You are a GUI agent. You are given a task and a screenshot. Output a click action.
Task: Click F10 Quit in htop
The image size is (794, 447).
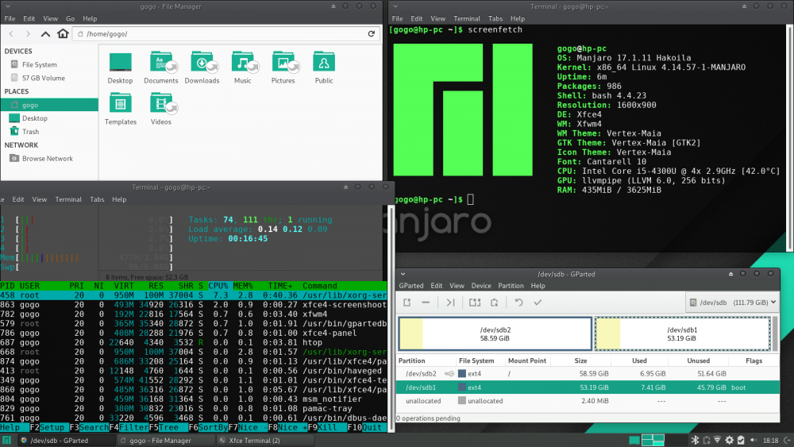click(x=367, y=427)
